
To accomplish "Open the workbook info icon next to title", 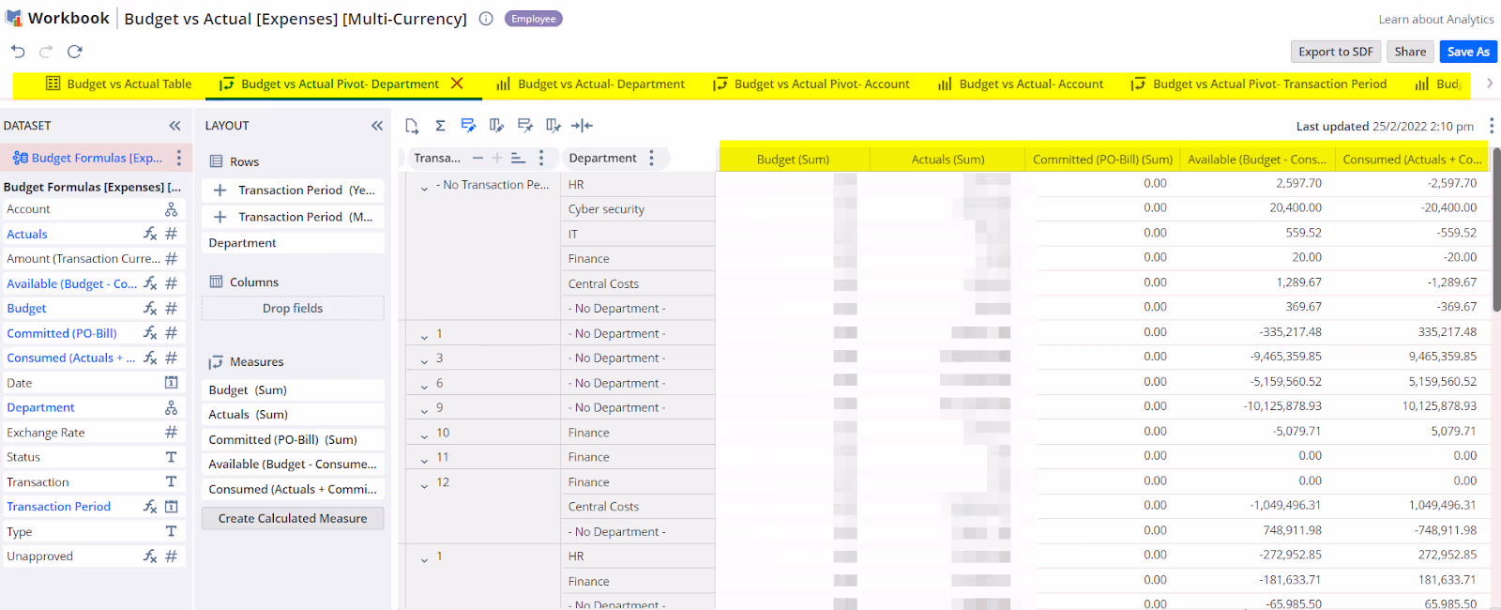I will coord(486,19).
